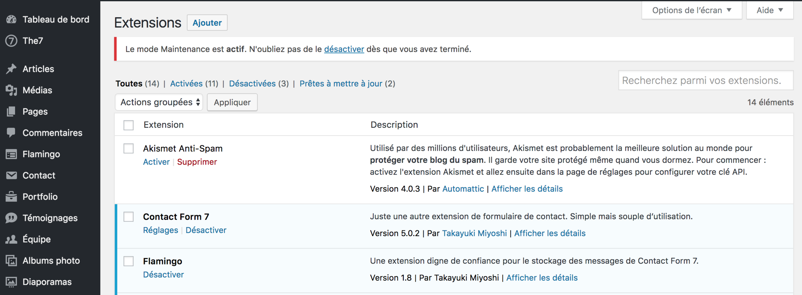The height and width of the screenshot is (295, 802).
Task: Click the The7 circled seven icon
Action: pyautogui.click(x=11, y=41)
